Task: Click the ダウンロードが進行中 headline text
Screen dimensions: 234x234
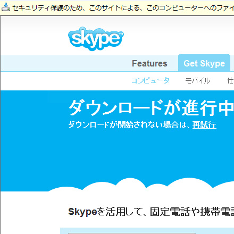Action: (x=151, y=107)
